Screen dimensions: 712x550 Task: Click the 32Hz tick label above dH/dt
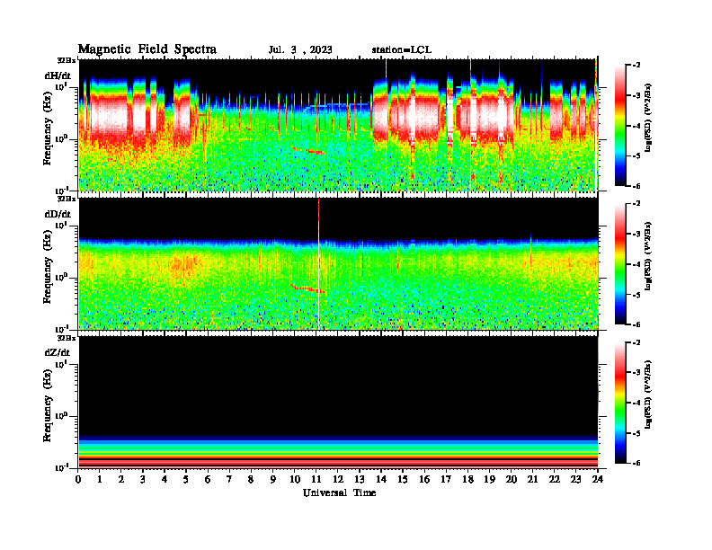pos(67,60)
